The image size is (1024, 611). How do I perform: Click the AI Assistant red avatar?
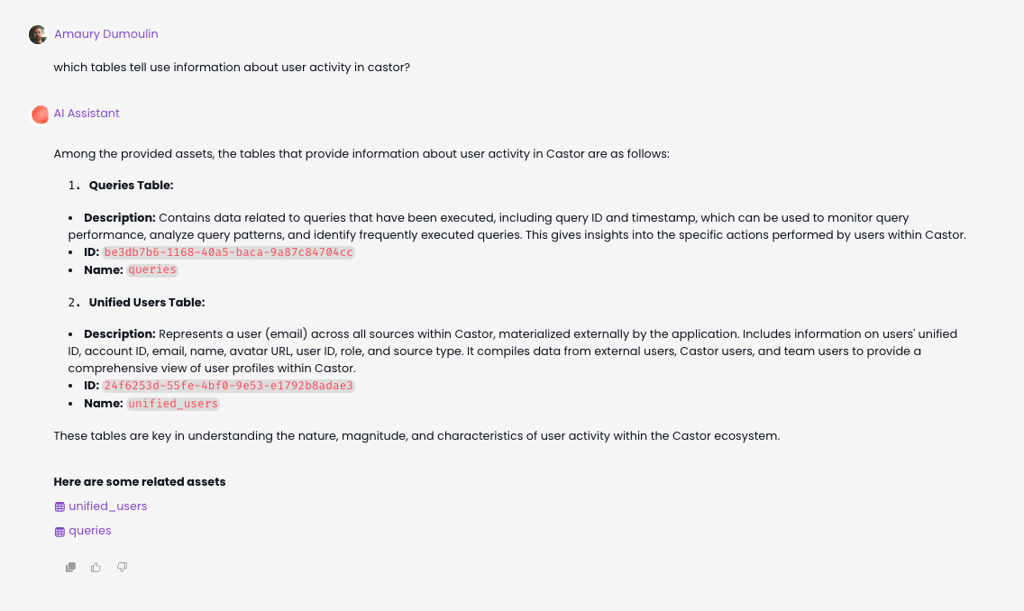click(x=40, y=114)
